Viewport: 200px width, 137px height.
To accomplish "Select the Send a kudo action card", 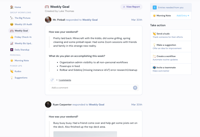I will [171, 35].
